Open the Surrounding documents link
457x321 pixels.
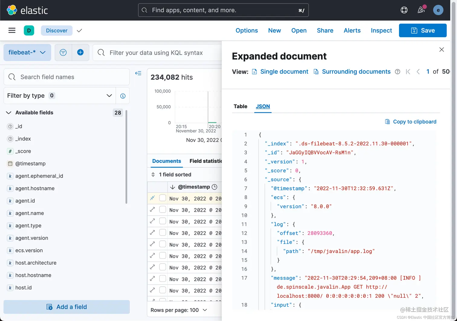pyautogui.click(x=352, y=72)
